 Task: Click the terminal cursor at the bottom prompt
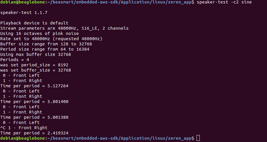[x=198, y=138]
